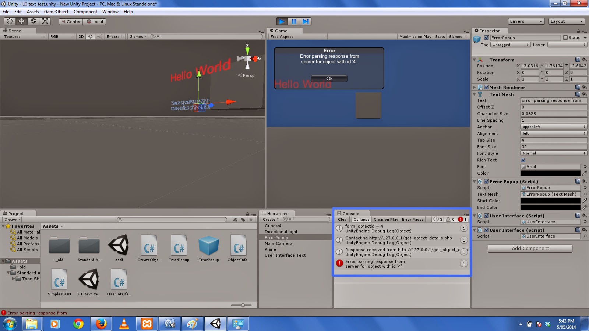Screen dimensions: 589x331
Task: Select the UserInterfa.. script asset
Action: (x=119, y=282)
